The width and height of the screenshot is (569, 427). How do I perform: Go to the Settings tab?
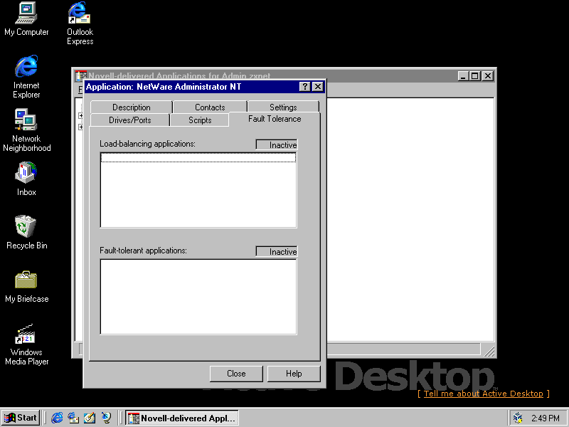283,107
